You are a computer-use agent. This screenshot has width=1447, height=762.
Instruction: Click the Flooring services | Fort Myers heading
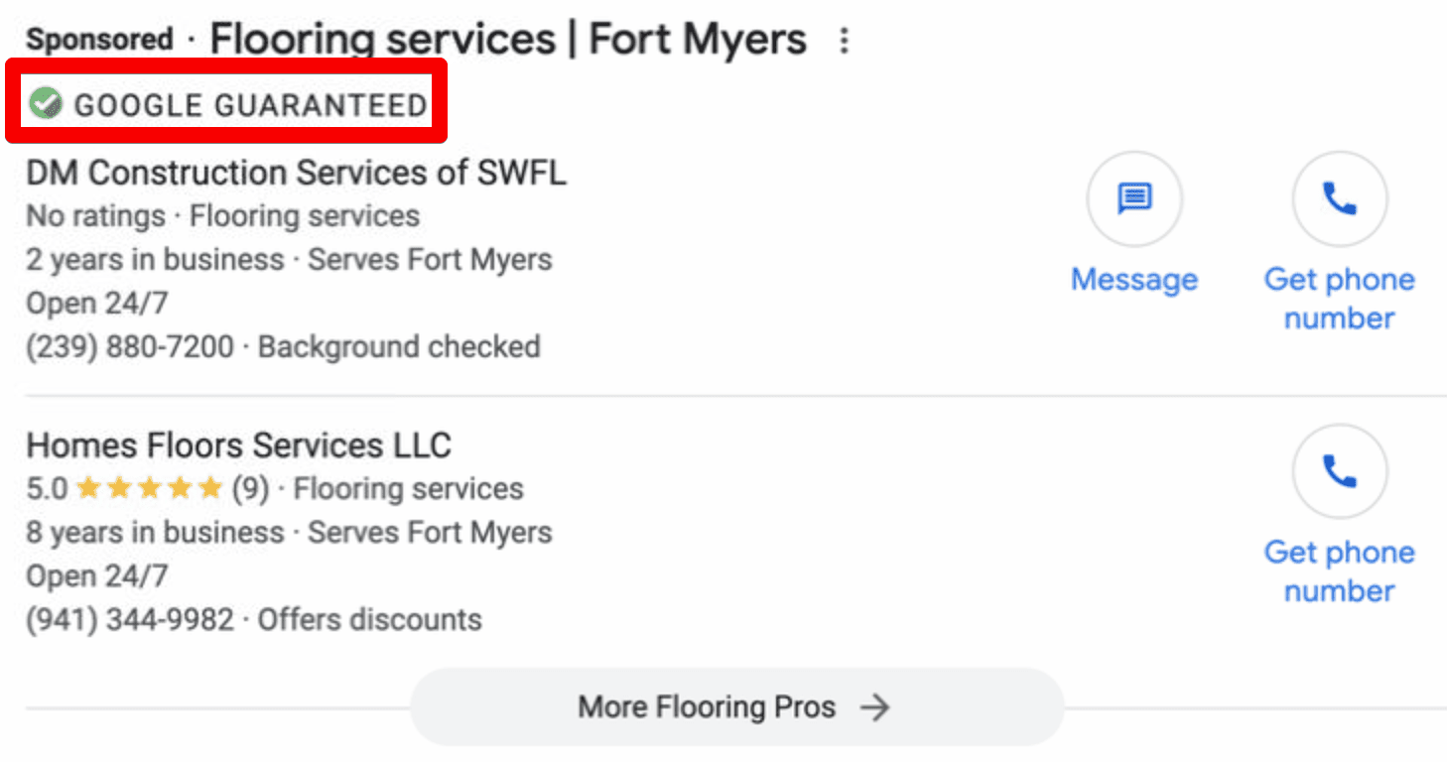508,41
